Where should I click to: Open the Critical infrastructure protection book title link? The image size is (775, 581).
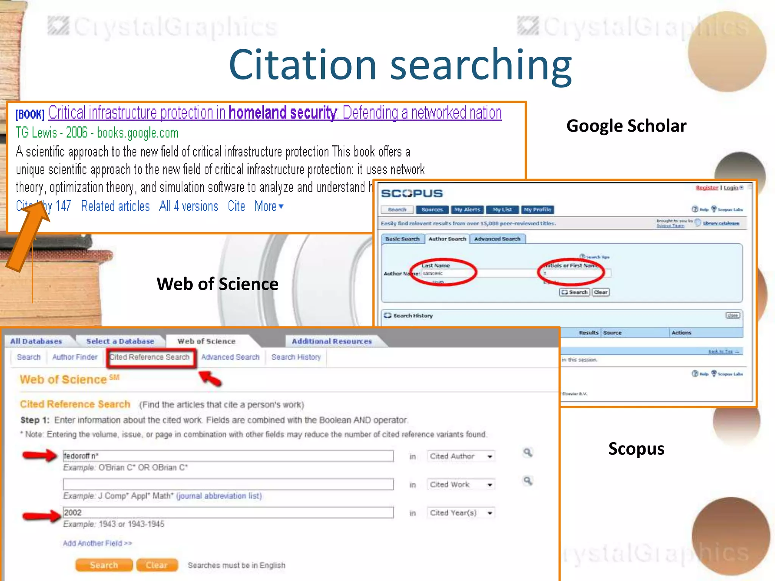click(275, 113)
